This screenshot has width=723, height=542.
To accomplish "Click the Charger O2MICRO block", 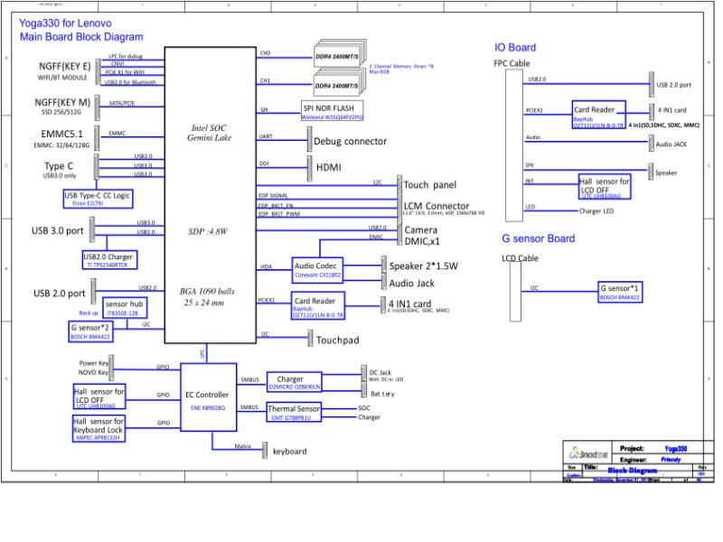I will [294, 382].
